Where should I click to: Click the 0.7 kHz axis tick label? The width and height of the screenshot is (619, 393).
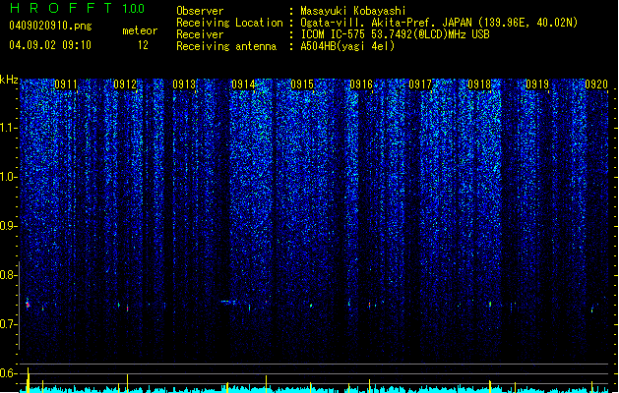coord(8,324)
